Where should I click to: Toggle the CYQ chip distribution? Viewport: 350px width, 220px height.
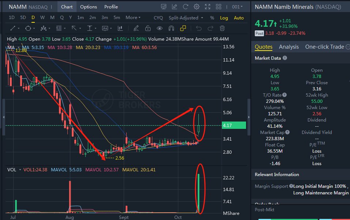[x=158, y=18]
